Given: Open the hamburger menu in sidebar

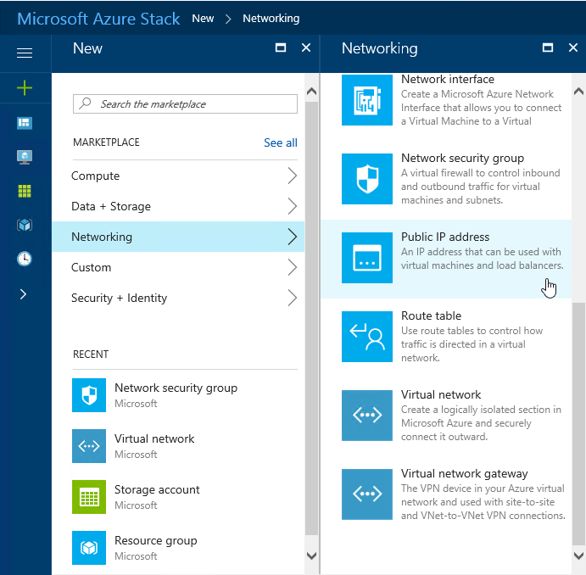Looking at the screenshot, I should pyautogui.click(x=25, y=53).
